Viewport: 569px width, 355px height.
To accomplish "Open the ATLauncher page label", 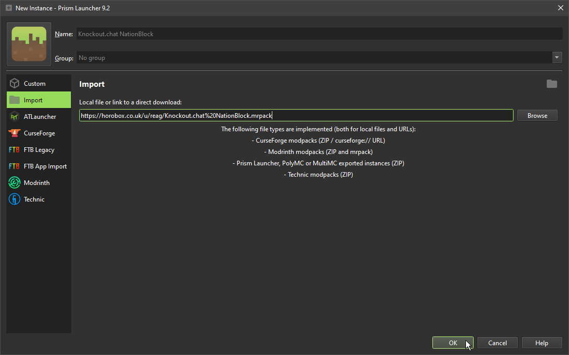I will tap(40, 117).
